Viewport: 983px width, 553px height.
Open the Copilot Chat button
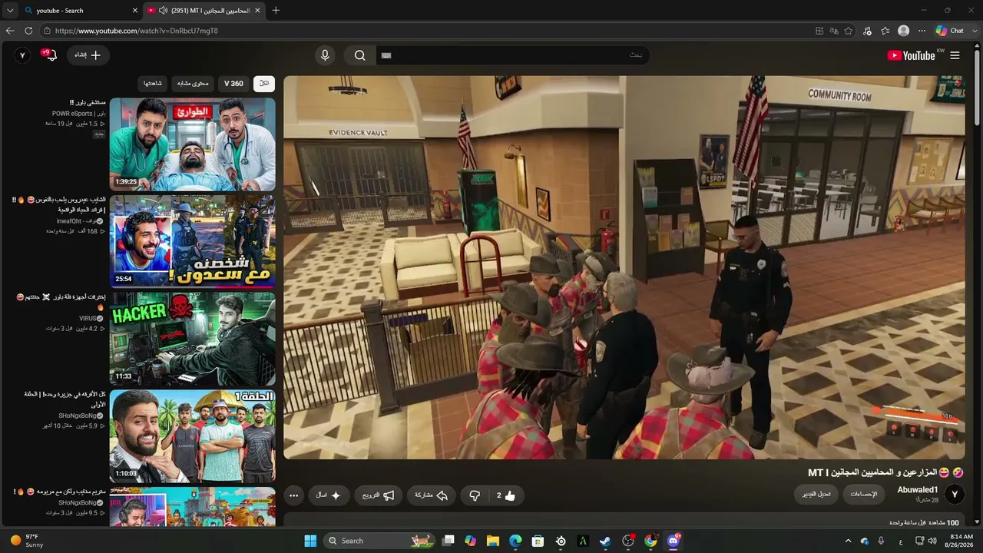[x=950, y=31]
